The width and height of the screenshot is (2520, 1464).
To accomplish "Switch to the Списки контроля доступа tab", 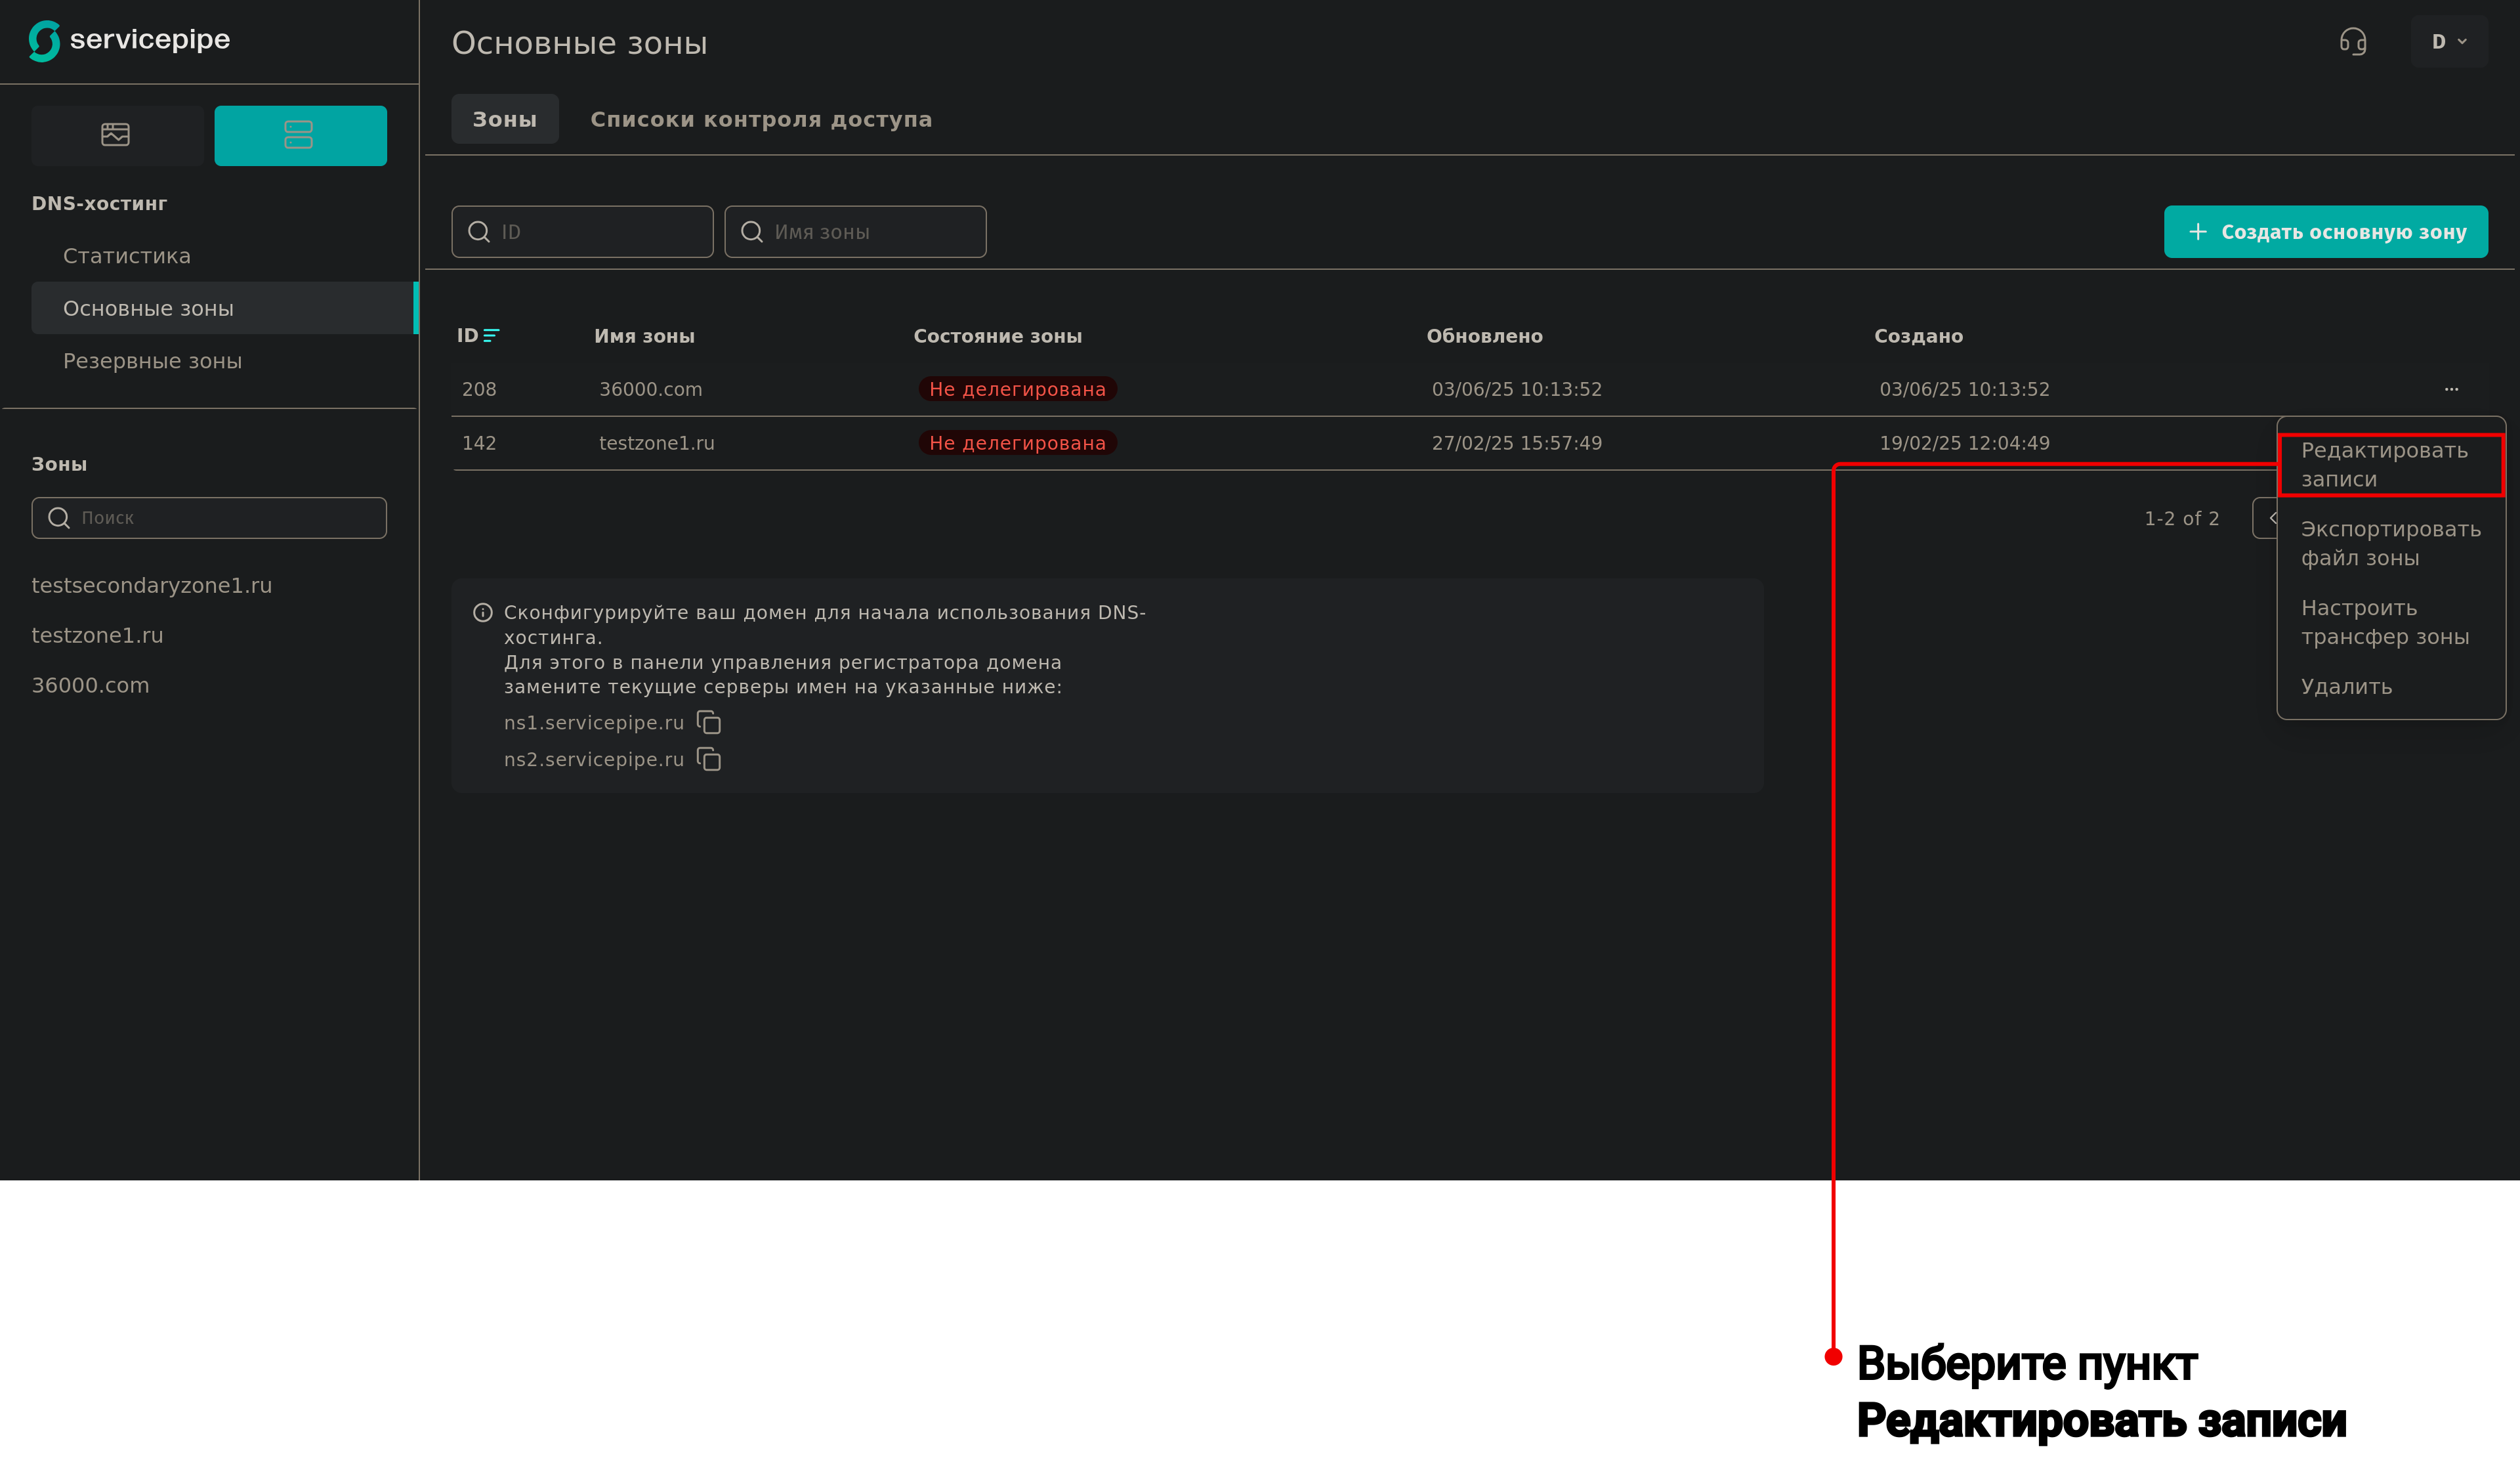I will pos(760,119).
